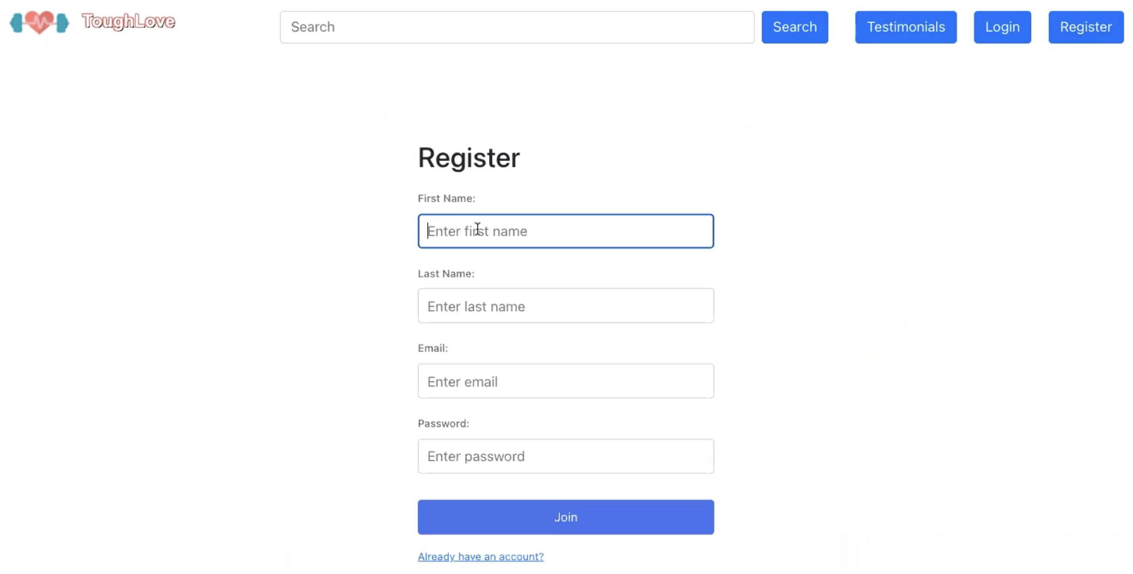Click the Register page heading
The height and width of the screenshot is (574, 1133).
coord(469,158)
